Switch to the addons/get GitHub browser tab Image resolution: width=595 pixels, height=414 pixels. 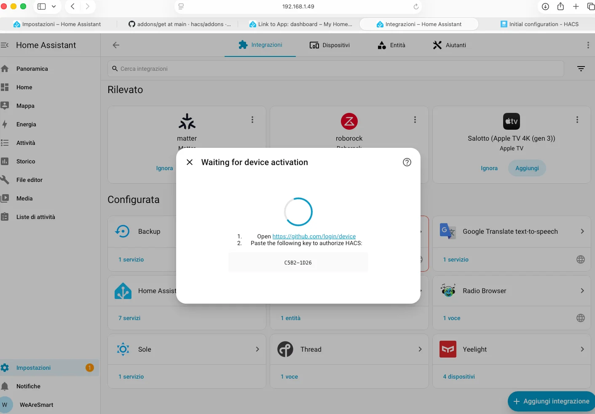[180, 24]
